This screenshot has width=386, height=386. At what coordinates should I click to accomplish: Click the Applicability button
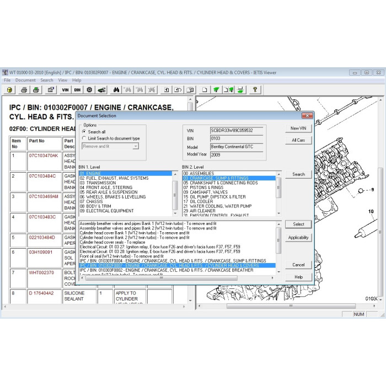pos(298,238)
